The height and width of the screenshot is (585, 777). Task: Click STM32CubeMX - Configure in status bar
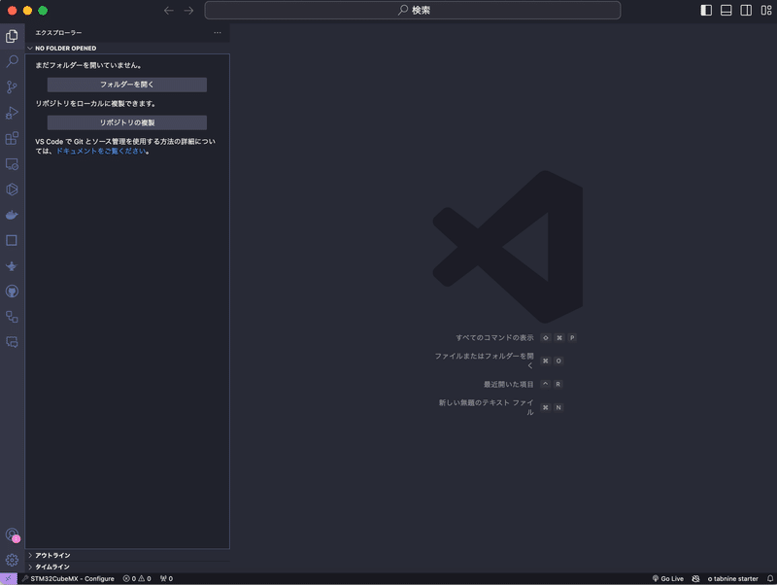click(x=68, y=578)
